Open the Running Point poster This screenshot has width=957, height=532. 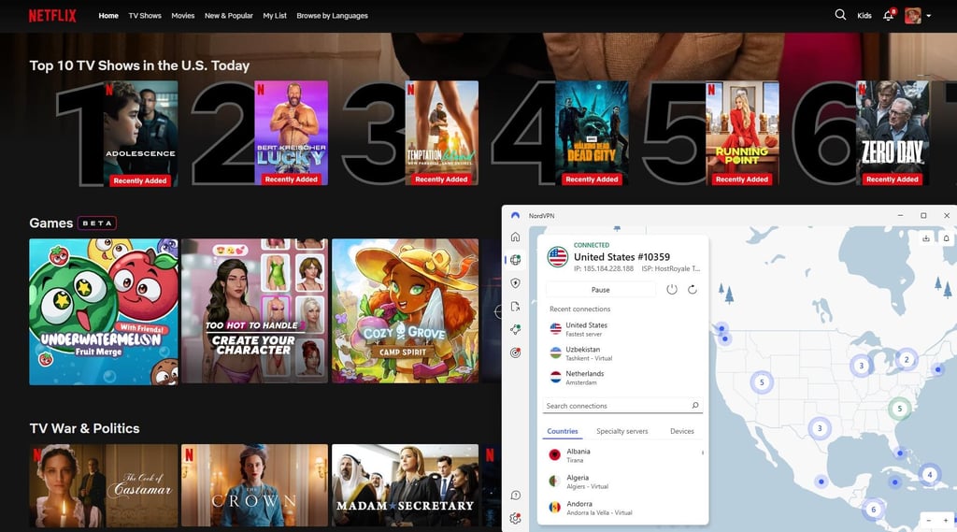742,133
